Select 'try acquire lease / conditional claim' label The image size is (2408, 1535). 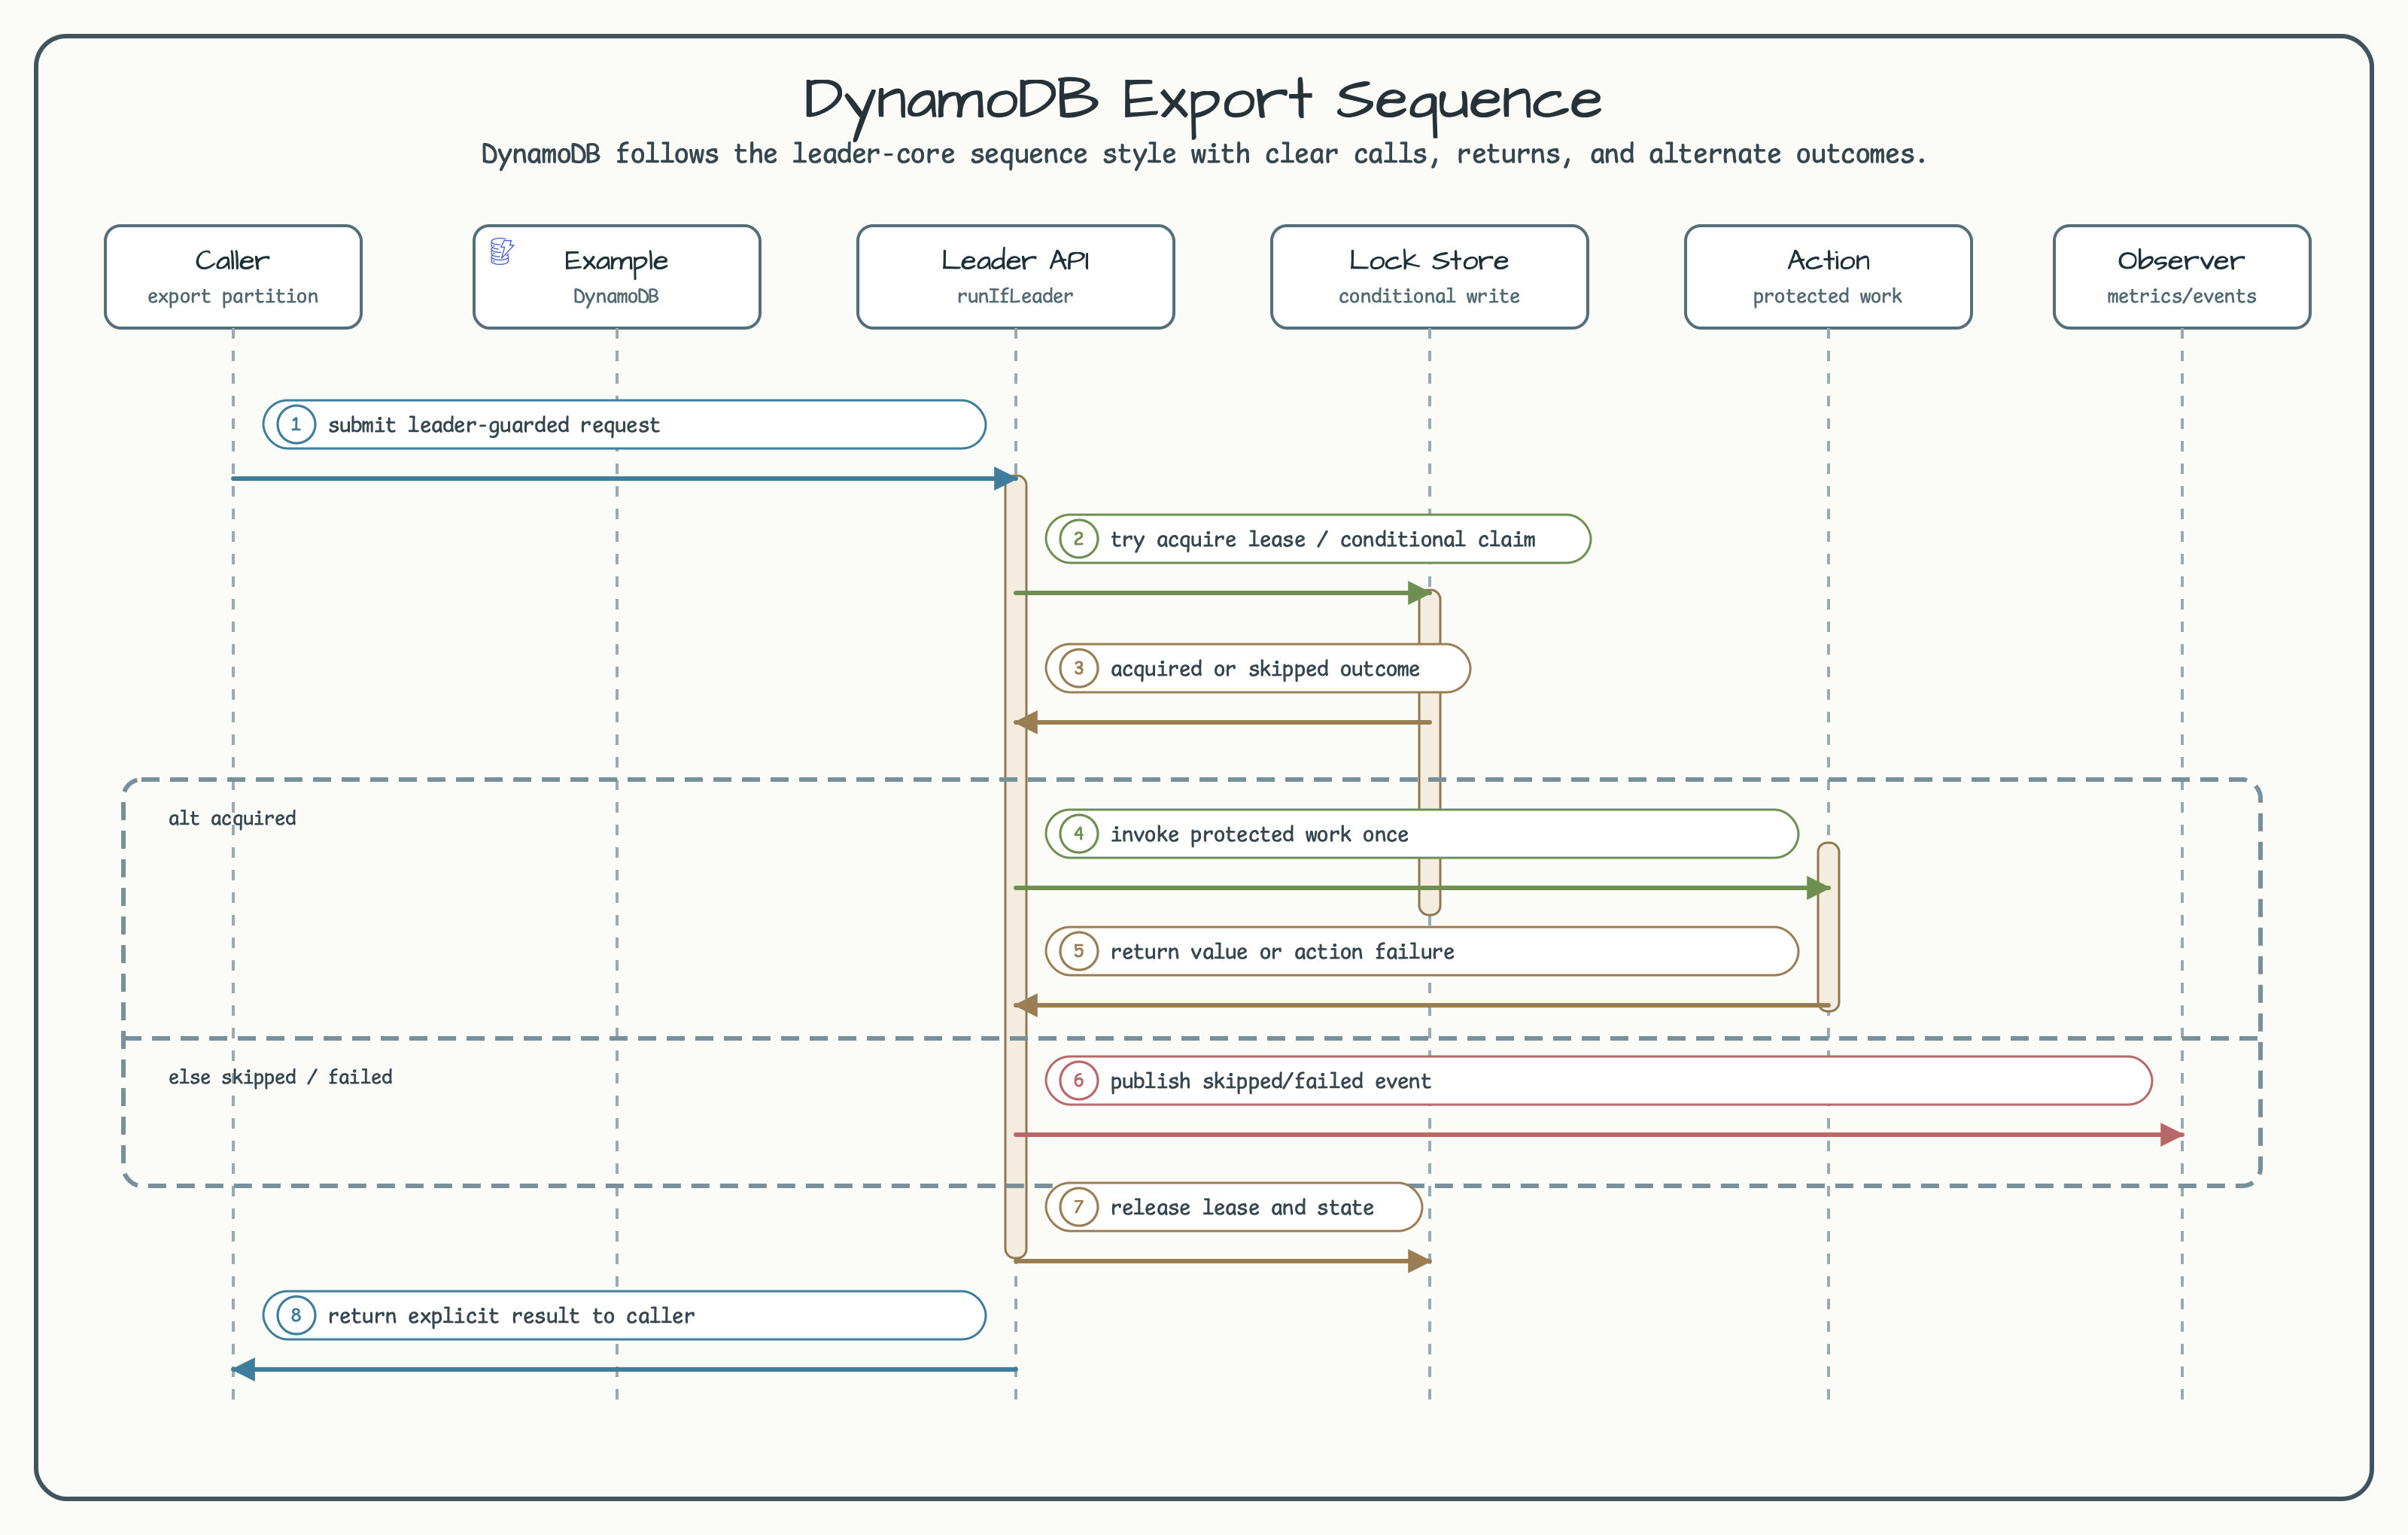(1322, 540)
